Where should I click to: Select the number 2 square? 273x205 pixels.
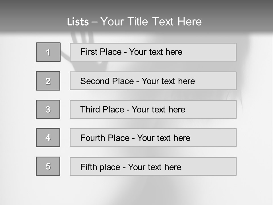[48, 81]
